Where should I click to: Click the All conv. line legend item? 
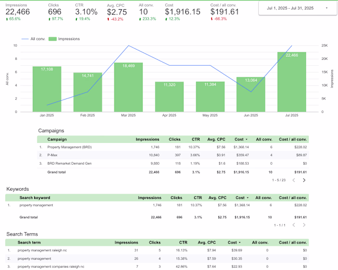tap(33, 39)
